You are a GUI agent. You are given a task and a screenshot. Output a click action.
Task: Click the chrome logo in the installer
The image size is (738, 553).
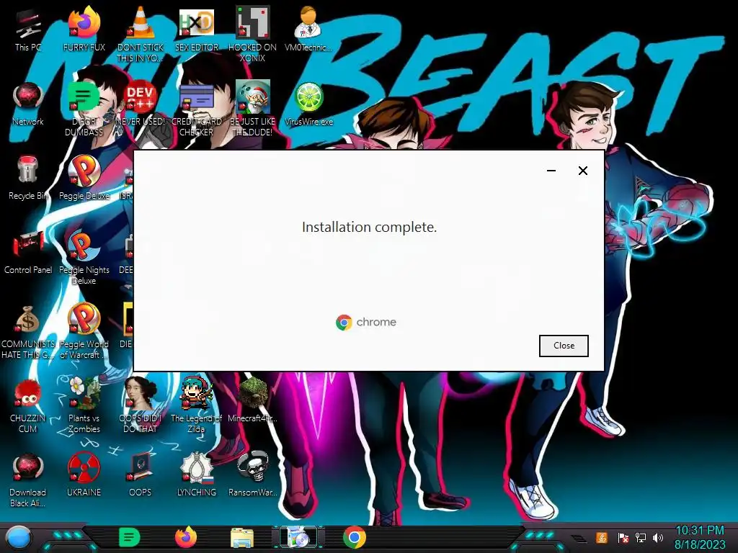366,322
